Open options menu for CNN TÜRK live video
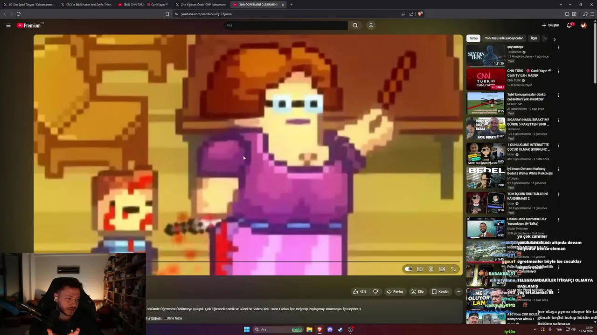Image resolution: width=597 pixels, height=335 pixels. coord(558,72)
